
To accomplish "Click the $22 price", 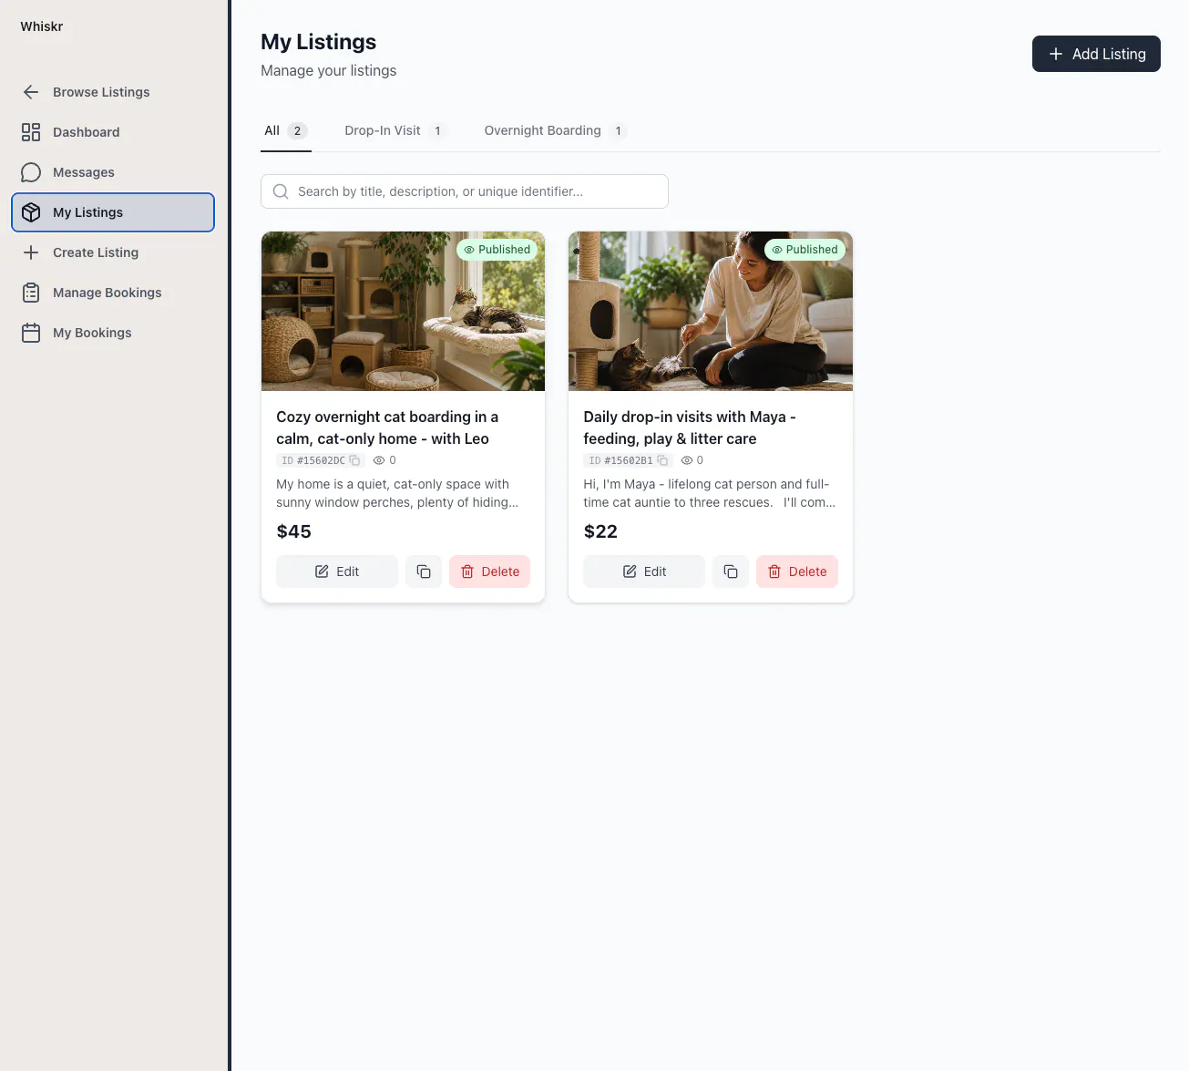I will 600,531.
